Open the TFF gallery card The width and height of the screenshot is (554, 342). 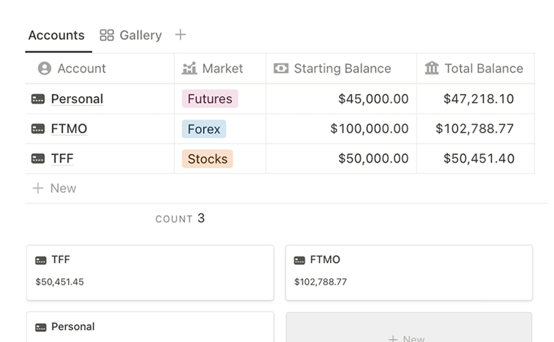[x=150, y=272]
